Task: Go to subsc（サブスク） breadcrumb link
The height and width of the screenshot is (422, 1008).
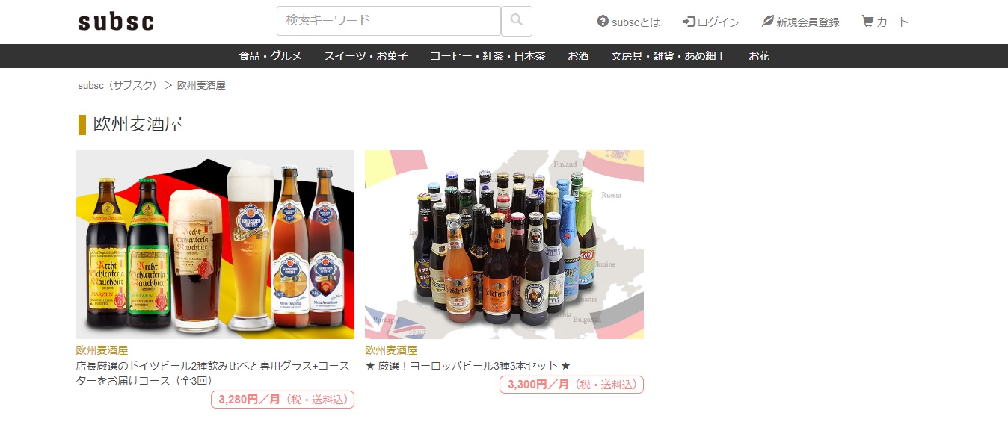Action: pyautogui.click(x=118, y=86)
